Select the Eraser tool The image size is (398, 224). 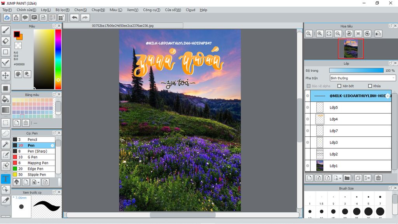[5, 41]
